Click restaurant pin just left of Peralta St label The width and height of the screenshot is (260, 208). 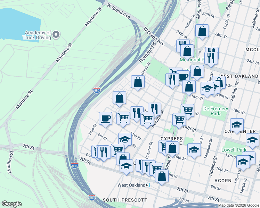pyautogui.click(x=155, y=109)
